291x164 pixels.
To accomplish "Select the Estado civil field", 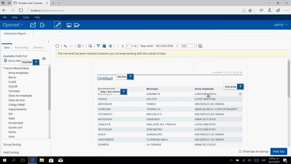I will click(x=15, y=128).
